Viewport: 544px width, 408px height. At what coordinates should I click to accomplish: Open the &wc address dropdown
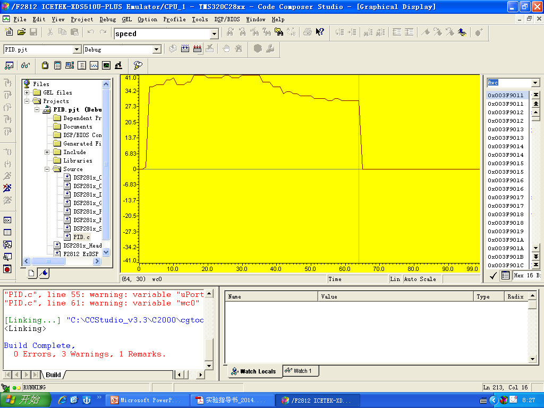(535, 82)
